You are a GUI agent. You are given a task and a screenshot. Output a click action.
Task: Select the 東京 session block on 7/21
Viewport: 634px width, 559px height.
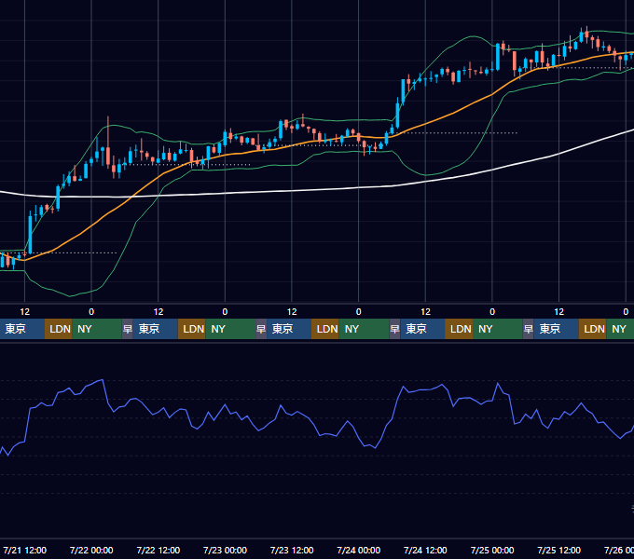[x=21, y=329]
